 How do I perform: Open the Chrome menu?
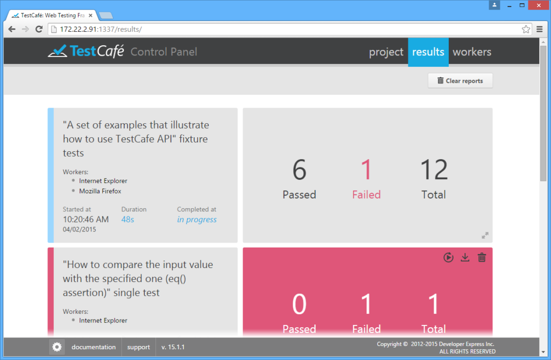click(x=540, y=29)
